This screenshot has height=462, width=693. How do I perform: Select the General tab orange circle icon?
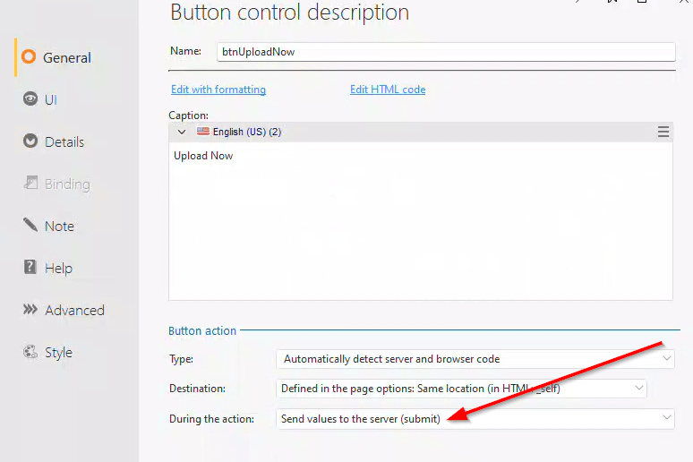tap(28, 57)
